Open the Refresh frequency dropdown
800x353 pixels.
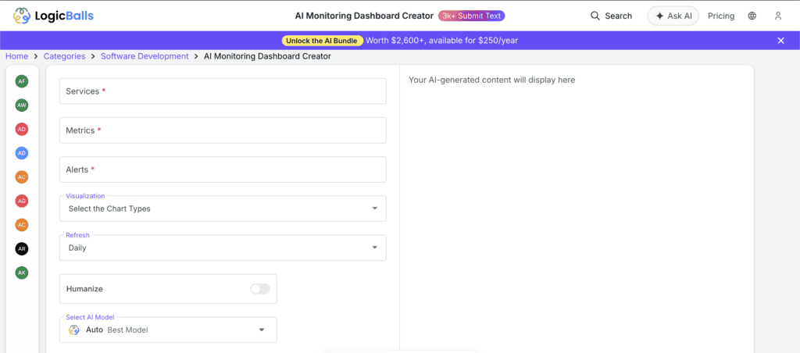point(223,248)
